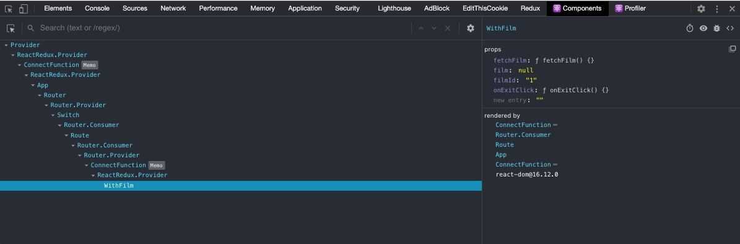
Task: Open DevTools settings gear icon
Action: pyautogui.click(x=702, y=9)
